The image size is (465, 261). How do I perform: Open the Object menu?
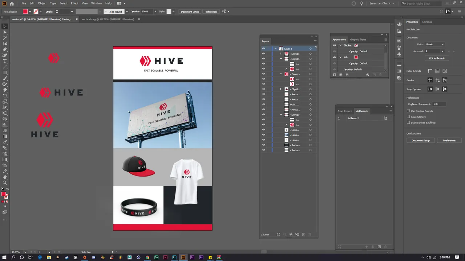42,4
